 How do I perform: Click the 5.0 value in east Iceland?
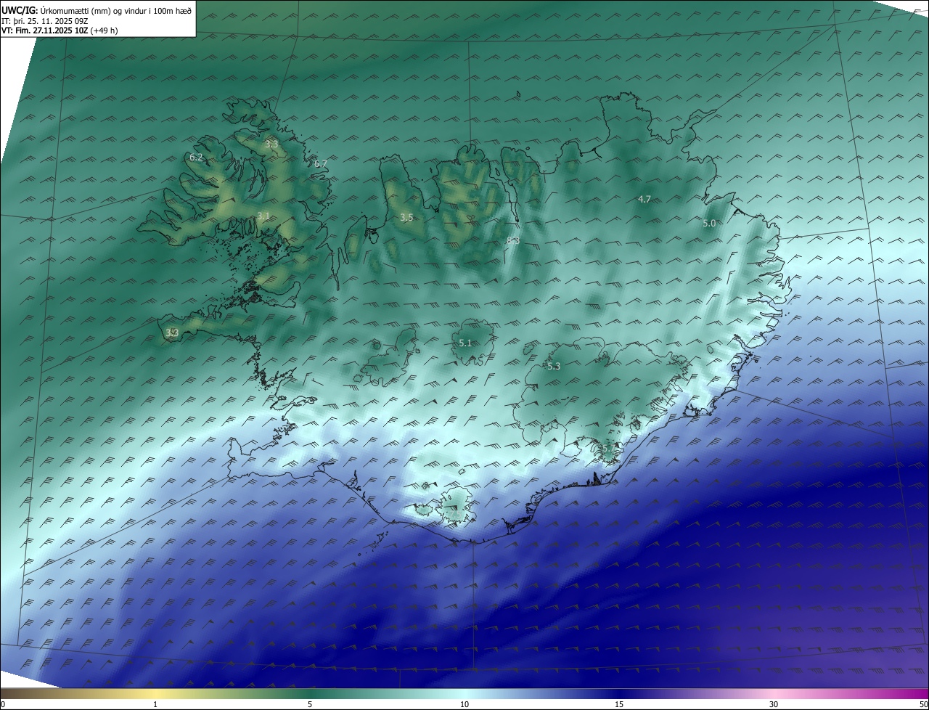click(710, 223)
